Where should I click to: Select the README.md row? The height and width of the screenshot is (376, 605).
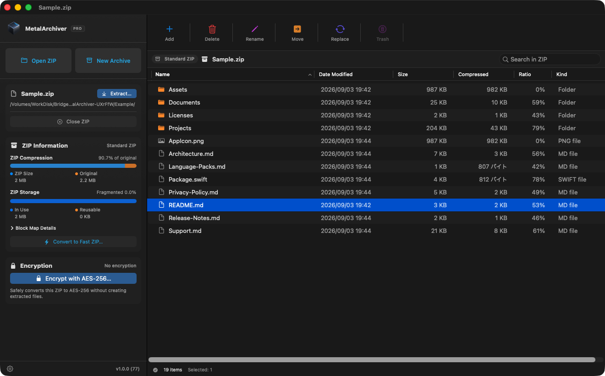[376, 205]
